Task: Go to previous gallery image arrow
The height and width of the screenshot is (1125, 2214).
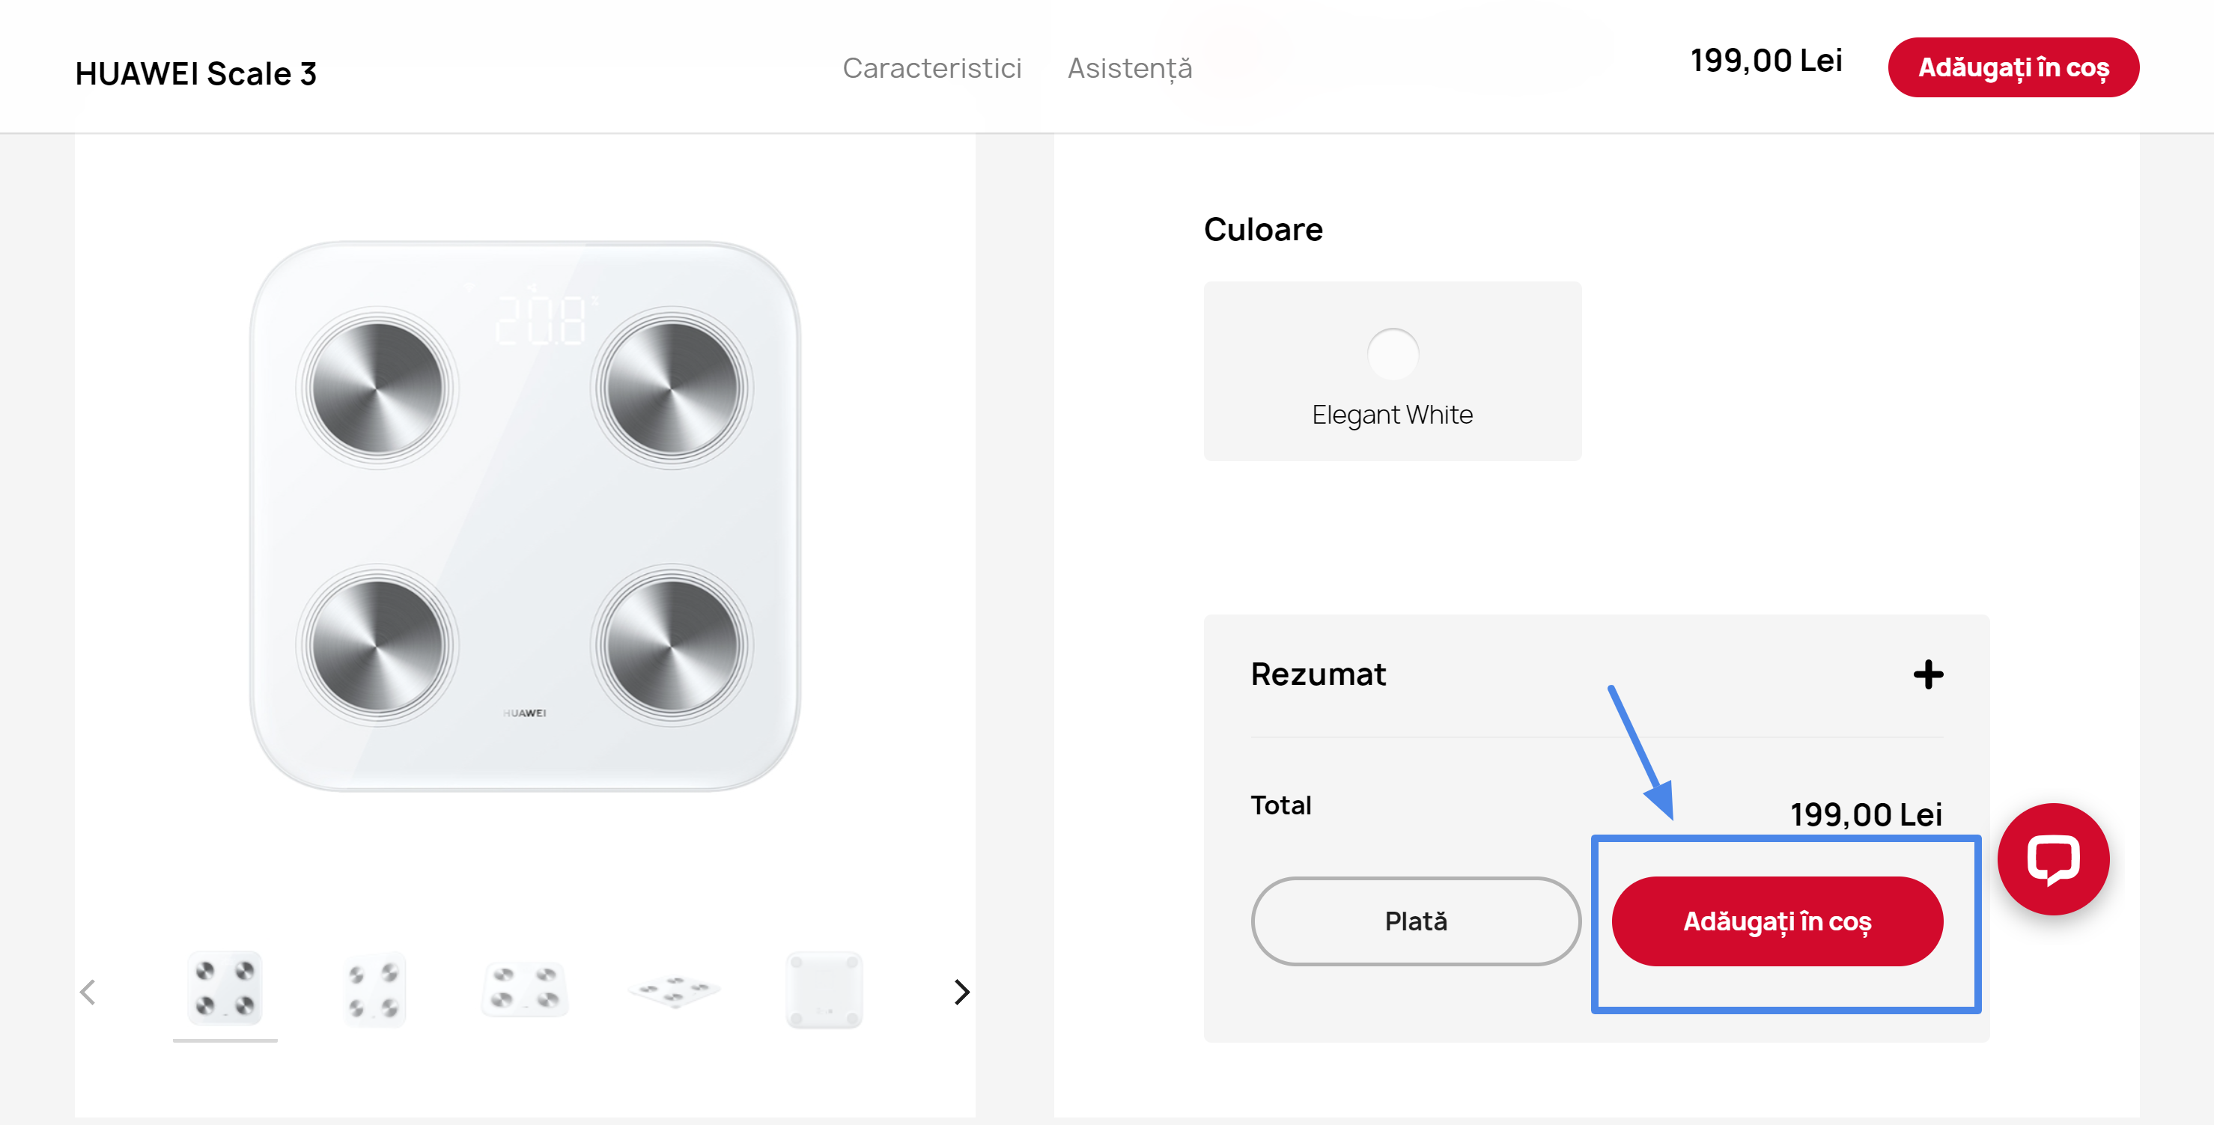Action: [x=88, y=992]
